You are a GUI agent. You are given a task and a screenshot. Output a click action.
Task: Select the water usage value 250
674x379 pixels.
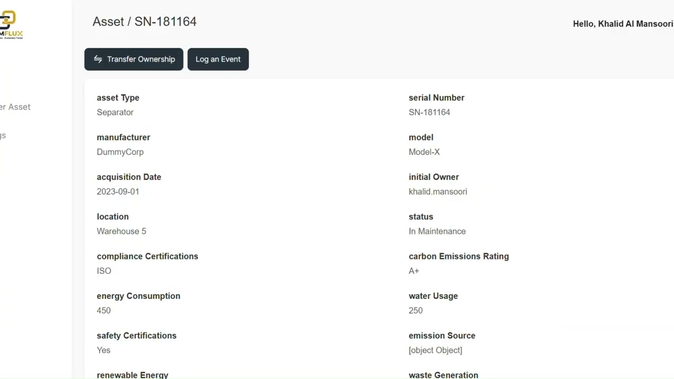click(x=415, y=311)
